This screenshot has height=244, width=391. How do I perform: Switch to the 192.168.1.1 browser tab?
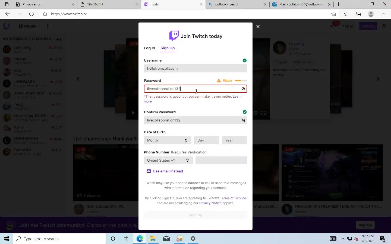(x=109, y=4)
